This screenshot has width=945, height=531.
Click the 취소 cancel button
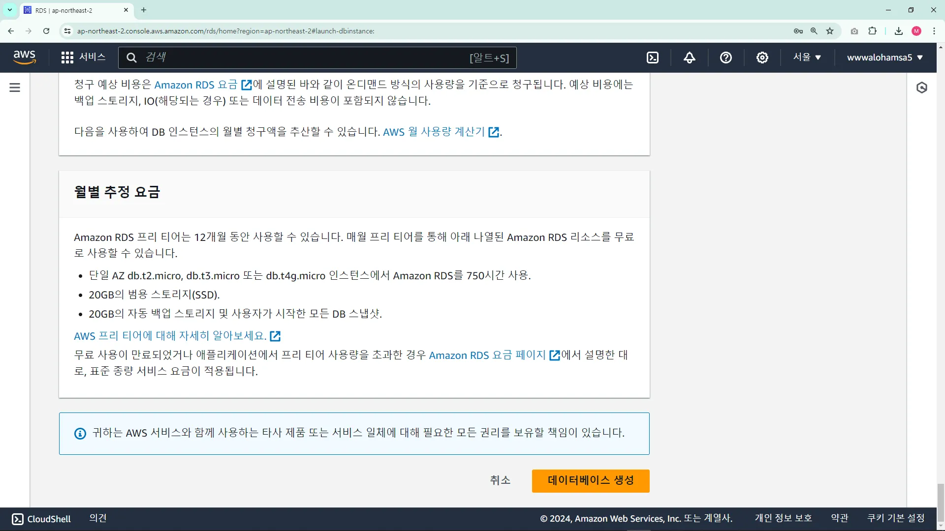(500, 480)
